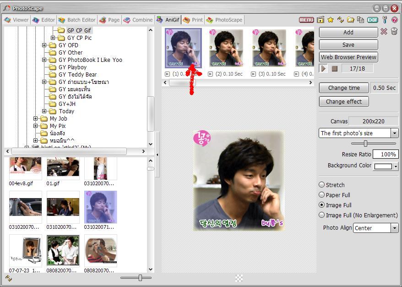Screen dimensions: 402x287
Task: Click the red X delete frame icon
Action: 384,32
